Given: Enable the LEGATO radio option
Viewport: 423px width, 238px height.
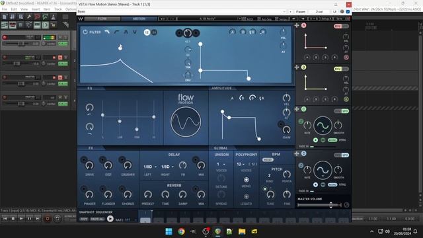Looking at the screenshot, I should (x=247, y=197).
